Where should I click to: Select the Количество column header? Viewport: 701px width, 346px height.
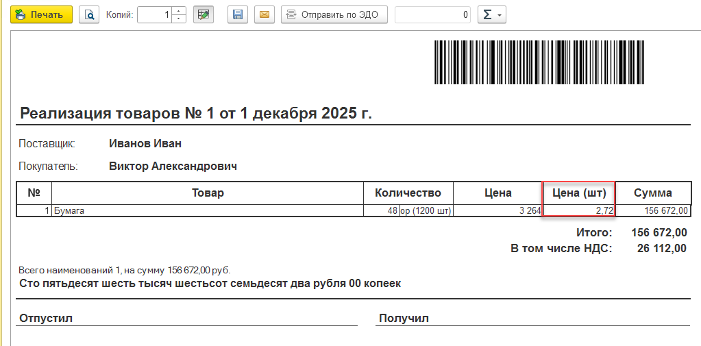[408, 193]
